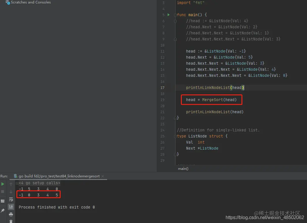Click the green run gutter arrow beside func main
Viewport: 307px width, 223px height.
pyautogui.click(x=169, y=15)
